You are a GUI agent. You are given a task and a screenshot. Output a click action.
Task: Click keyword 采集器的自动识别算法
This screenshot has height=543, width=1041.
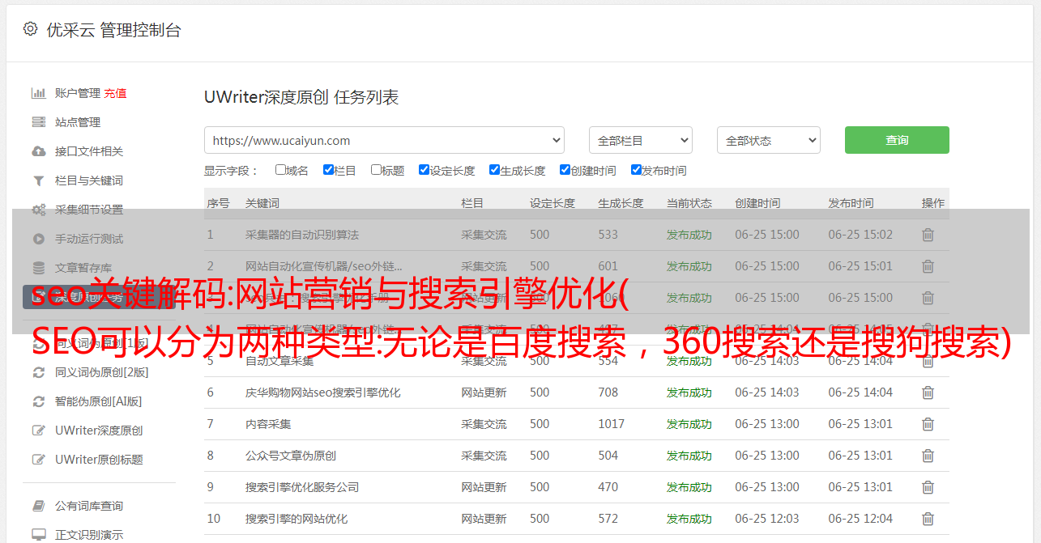302,235
